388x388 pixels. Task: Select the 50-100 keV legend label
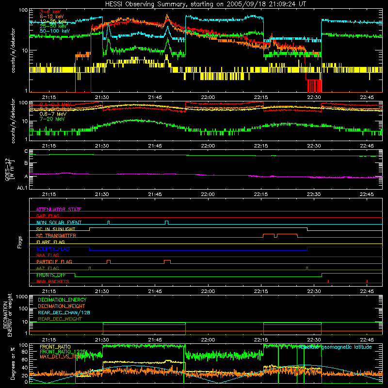(55, 31)
